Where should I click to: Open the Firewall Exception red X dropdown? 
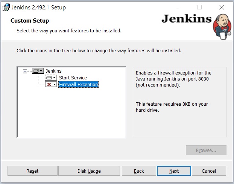coord(51,84)
